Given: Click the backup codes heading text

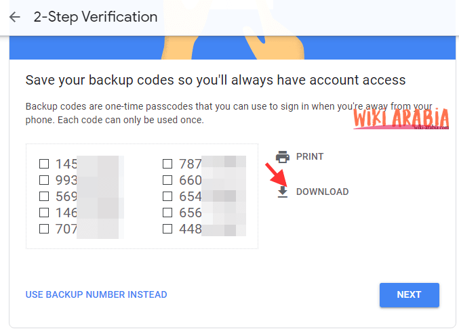Looking at the screenshot, I should point(216,80).
